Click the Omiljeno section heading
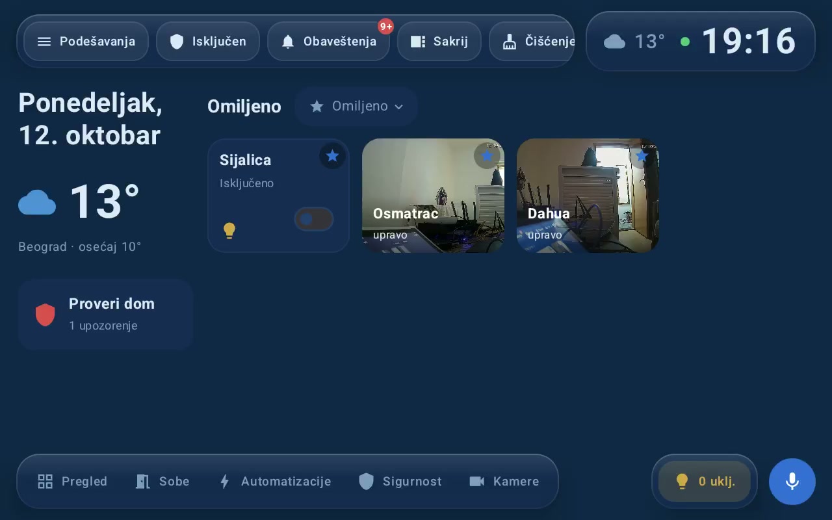Image resolution: width=832 pixels, height=520 pixels. pos(244,107)
